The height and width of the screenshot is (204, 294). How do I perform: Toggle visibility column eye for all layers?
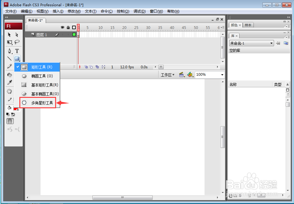coord(62,27)
